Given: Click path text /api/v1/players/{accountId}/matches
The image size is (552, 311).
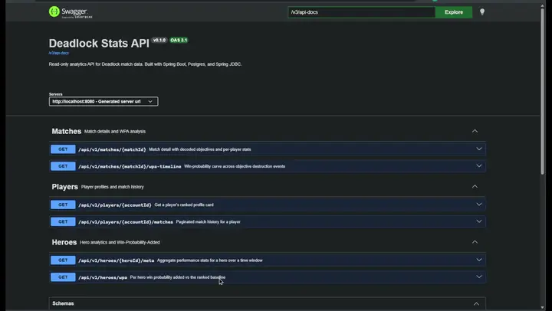Looking at the screenshot, I should pos(125,222).
